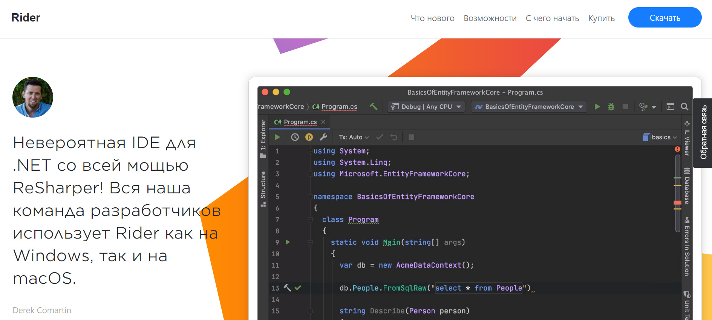Viewport: 712px width, 320px height.
Task: Open the Database tool window
Action: 687,186
